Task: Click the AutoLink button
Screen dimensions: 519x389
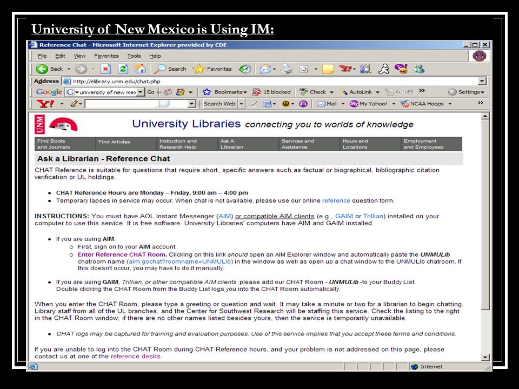Action: coord(356,92)
